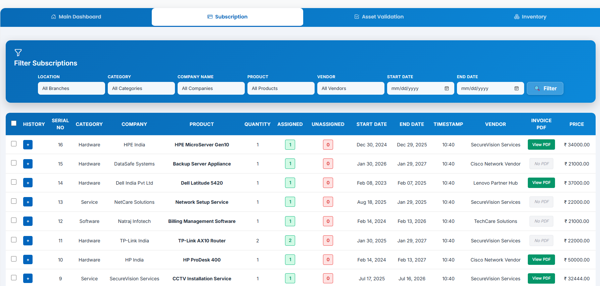
Task: Click assigned badge for Billing Management Software
Action: 290,221
